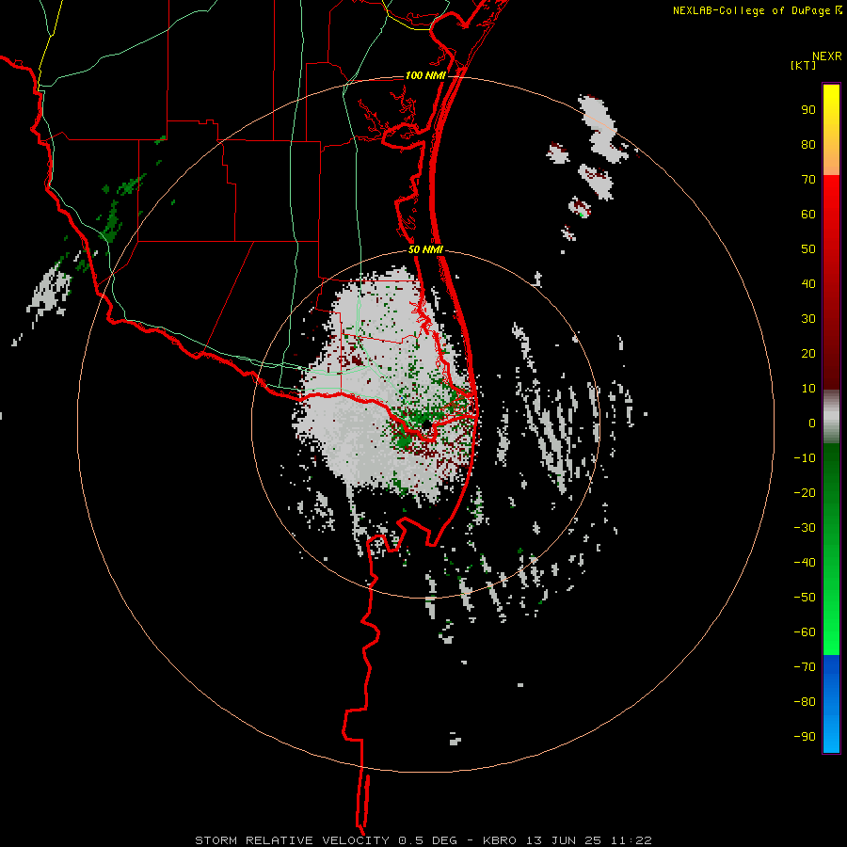Click the Storm Relative Velocity caption text
Viewport: 847px width, 847px height.
[x=423, y=840]
